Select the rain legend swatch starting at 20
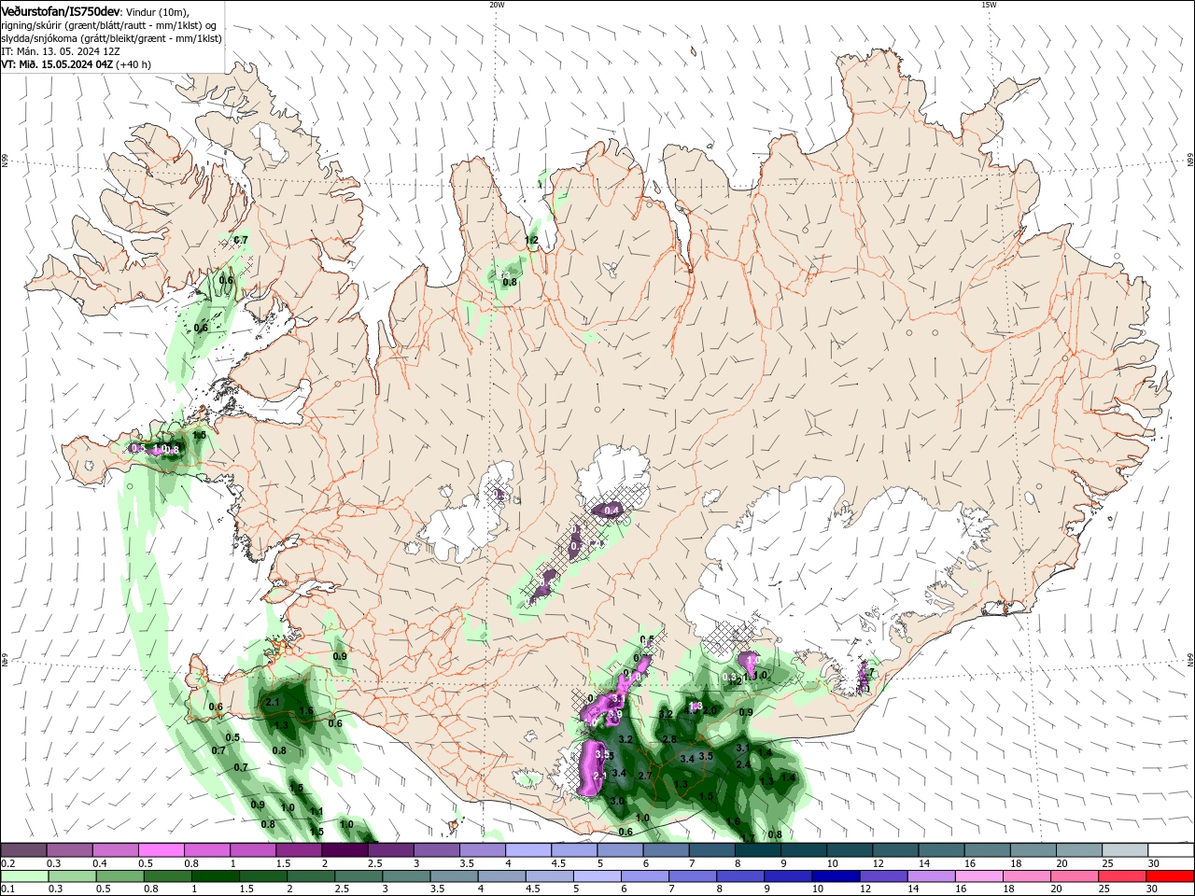This screenshot has width=1195, height=896. click(1074, 876)
